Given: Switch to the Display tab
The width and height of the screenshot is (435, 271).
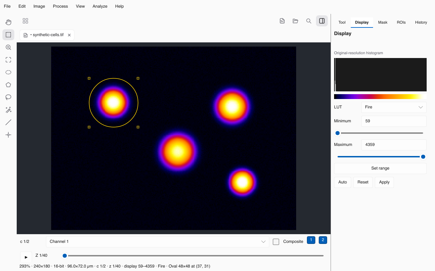Looking at the screenshot, I should [x=362, y=22].
